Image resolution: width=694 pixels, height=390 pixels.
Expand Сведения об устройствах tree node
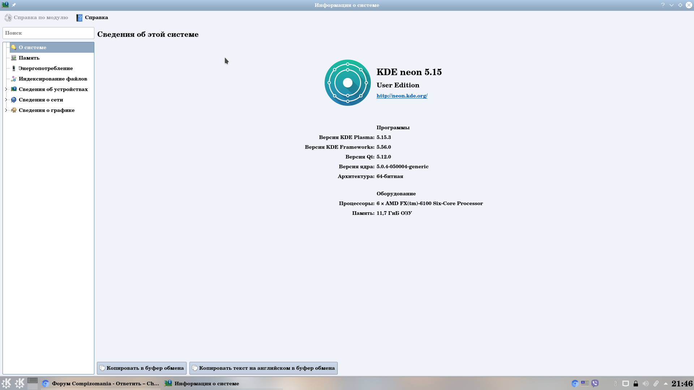tap(6, 89)
